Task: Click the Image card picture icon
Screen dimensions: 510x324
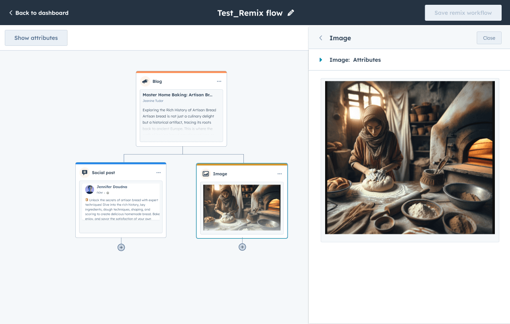Action: [x=206, y=174]
